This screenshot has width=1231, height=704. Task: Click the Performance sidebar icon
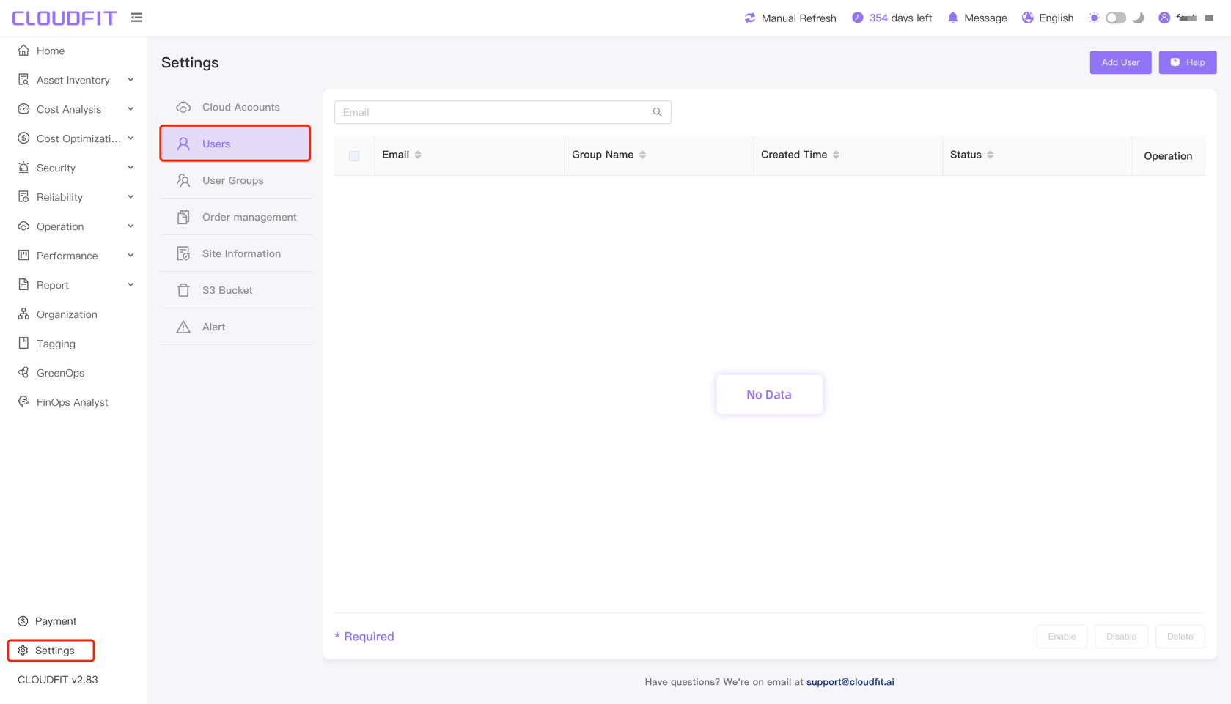click(x=23, y=256)
